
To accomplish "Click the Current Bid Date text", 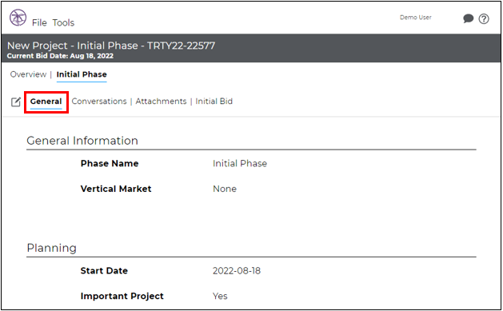I will (x=60, y=56).
